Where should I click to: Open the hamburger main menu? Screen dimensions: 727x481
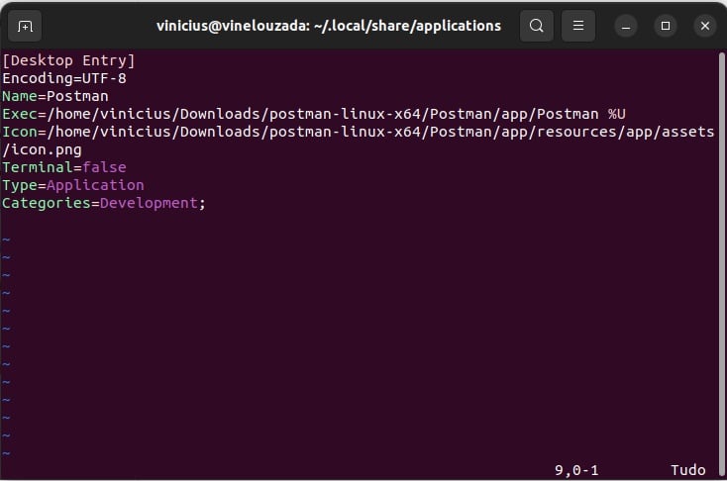(x=578, y=26)
